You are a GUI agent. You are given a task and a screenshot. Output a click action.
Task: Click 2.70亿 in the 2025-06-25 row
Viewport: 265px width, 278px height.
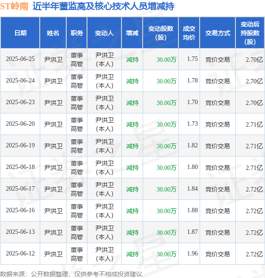click(x=254, y=60)
